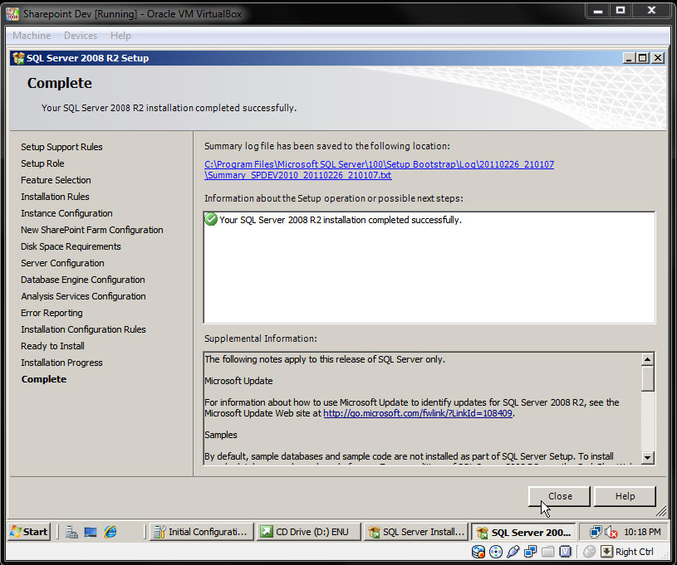Open the Windows Start menu
Viewport: 677px width, 565px height.
29,532
